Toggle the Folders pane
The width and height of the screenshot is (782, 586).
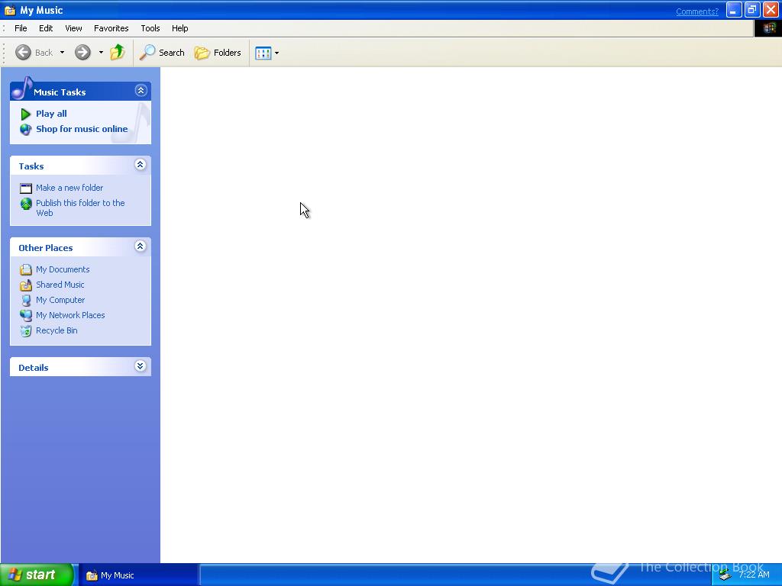218,53
